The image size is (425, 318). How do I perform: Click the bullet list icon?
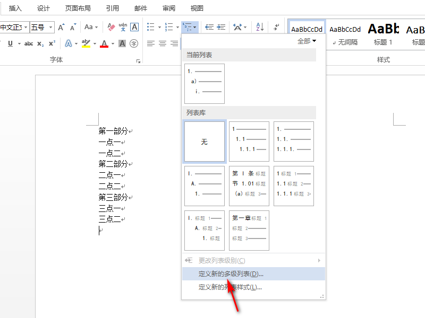(x=151, y=27)
